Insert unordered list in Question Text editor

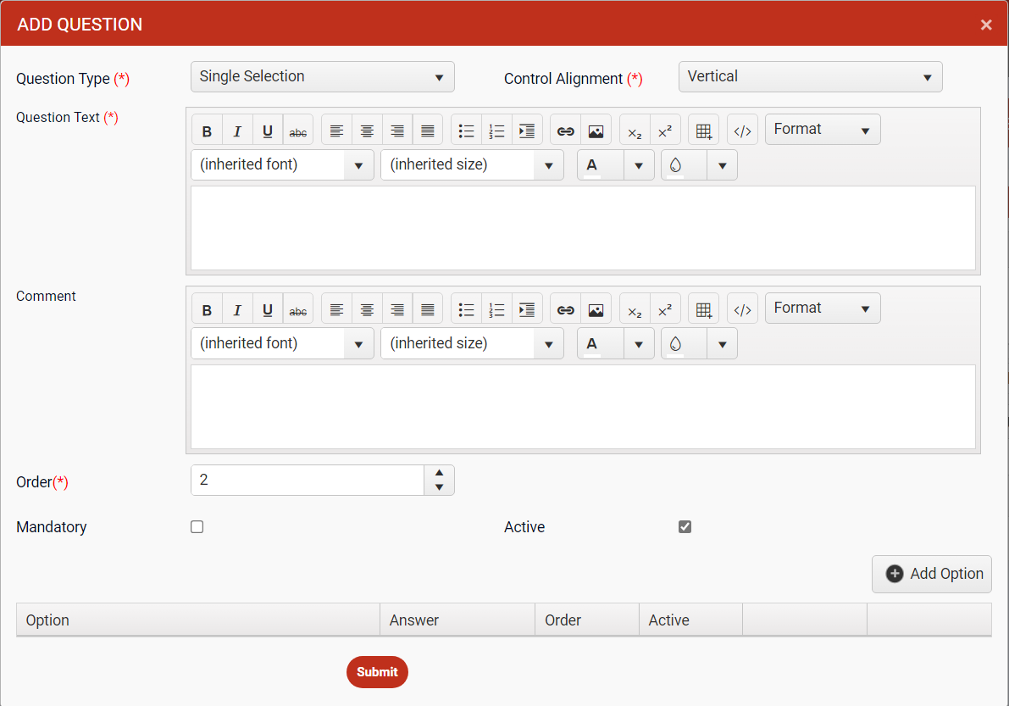(466, 131)
